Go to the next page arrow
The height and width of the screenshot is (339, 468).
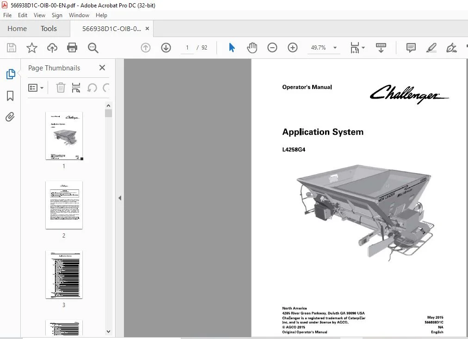point(166,48)
